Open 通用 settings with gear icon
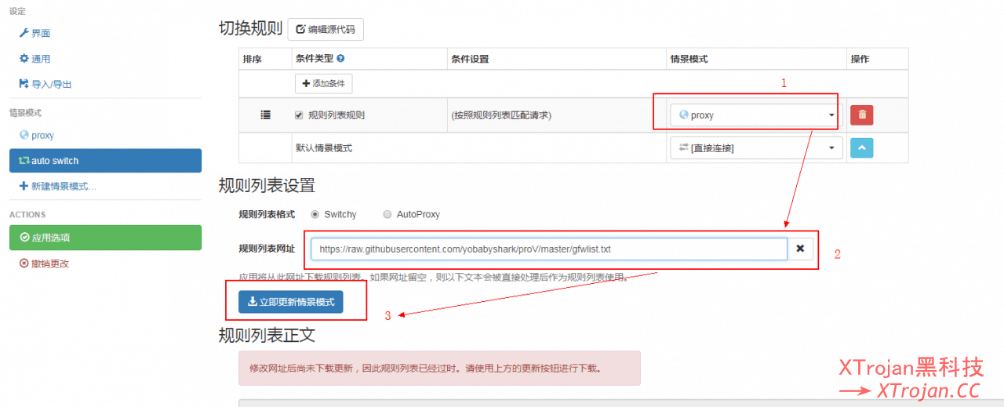 [35, 59]
